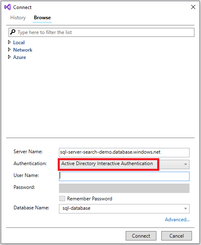Switch to the History tab
The height and width of the screenshot is (245, 201).
(x=18, y=18)
